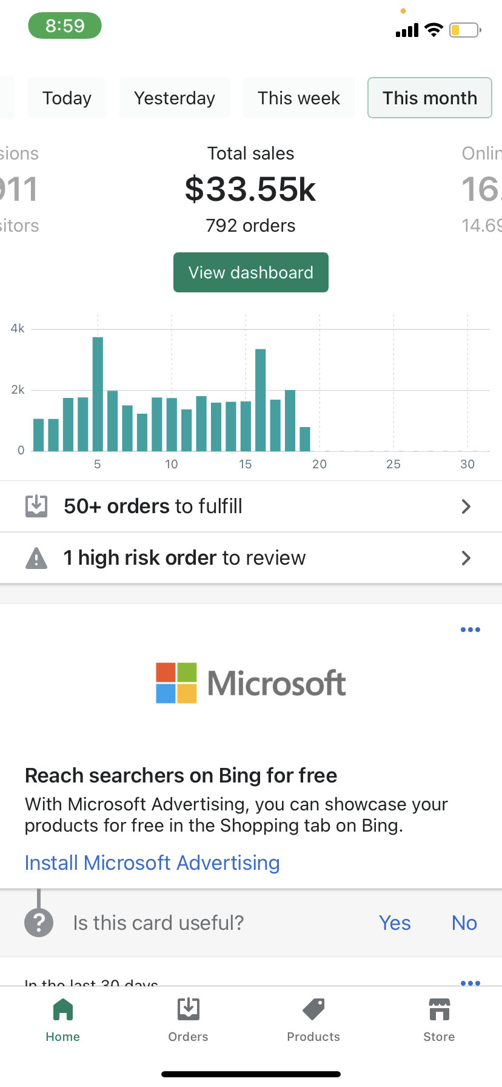The image size is (502, 1087).
Task: Expand the 50+ orders to fulfill chevron
Action: click(466, 506)
